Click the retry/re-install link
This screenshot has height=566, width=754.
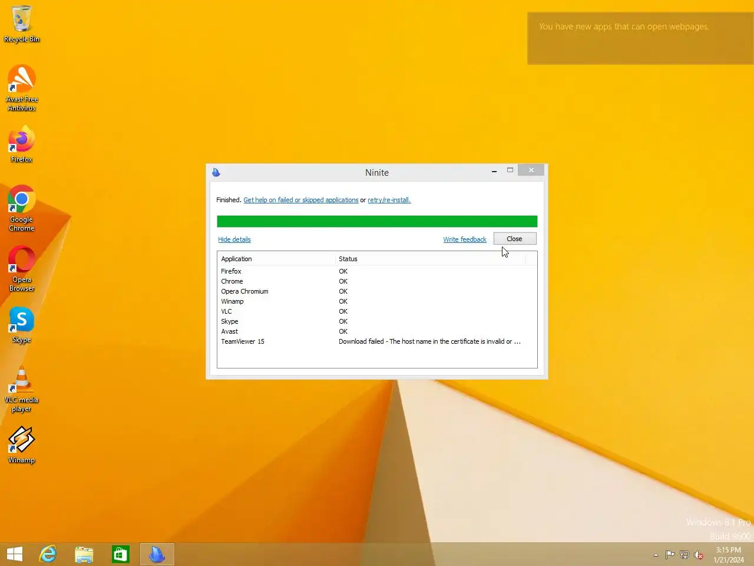click(x=389, y=200)
